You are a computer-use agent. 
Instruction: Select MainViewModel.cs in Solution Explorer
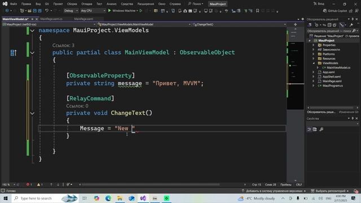pos(338,68)
